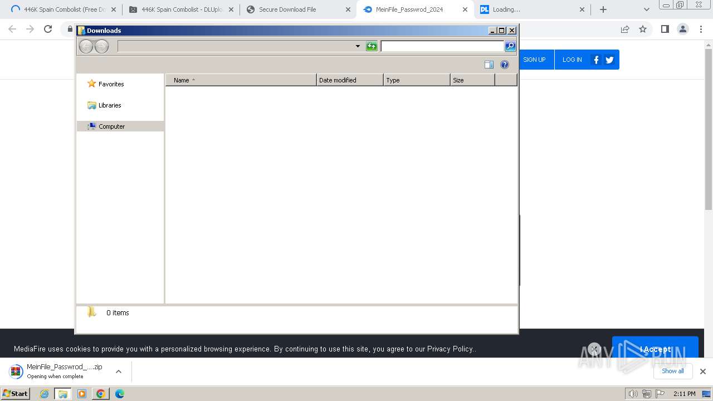Bookmark this page with star icon
This screenshot has height=401, width=713.
click(x=643, y=29)
